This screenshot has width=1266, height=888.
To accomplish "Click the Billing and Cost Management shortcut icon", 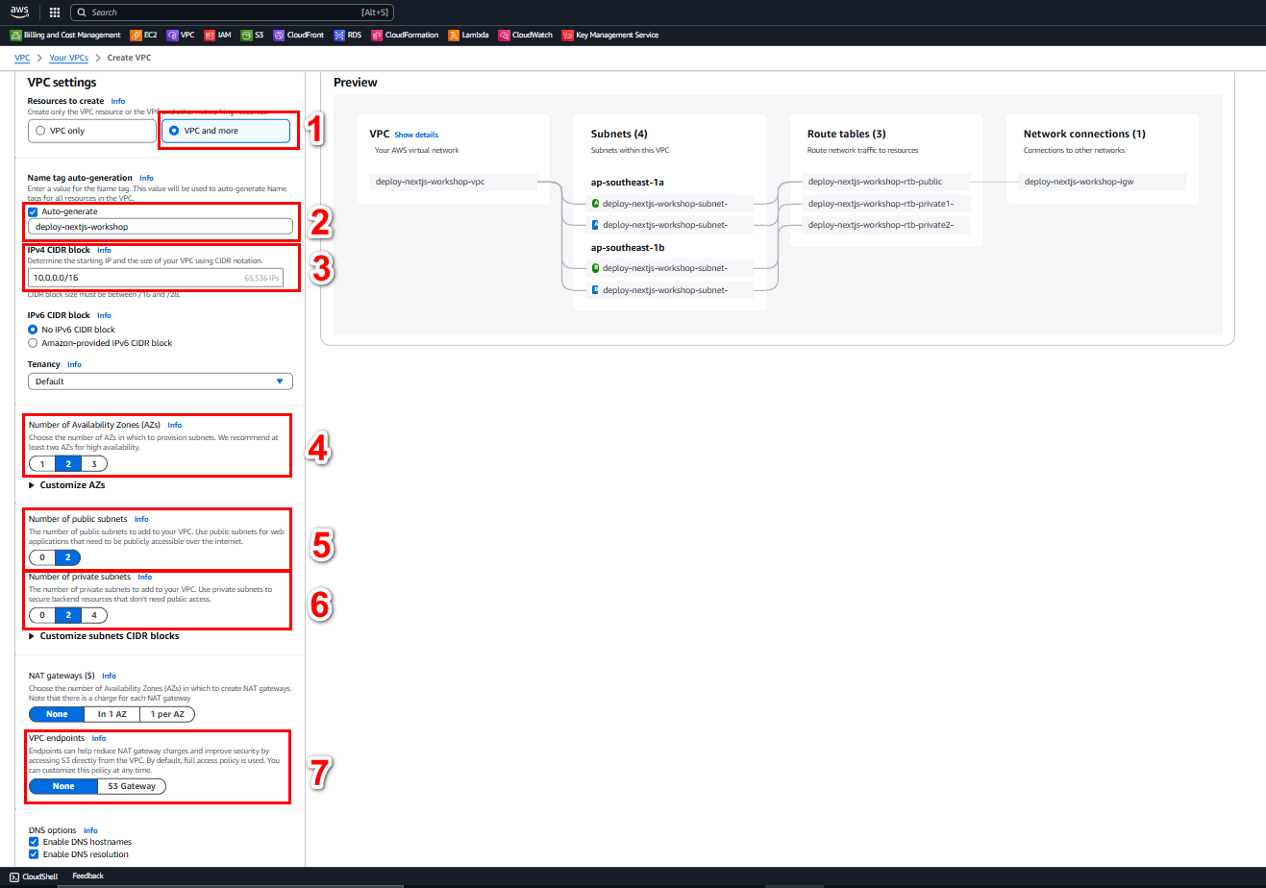I will (15, 36).
